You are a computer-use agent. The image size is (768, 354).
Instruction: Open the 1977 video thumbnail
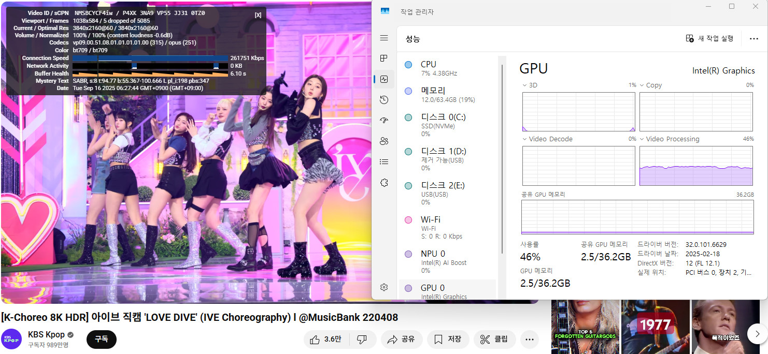click(656, 327)
